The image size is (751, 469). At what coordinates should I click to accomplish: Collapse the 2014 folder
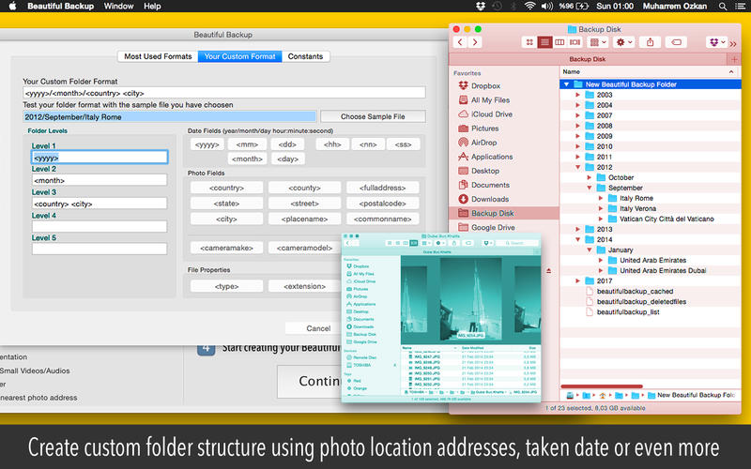(578, 240)
